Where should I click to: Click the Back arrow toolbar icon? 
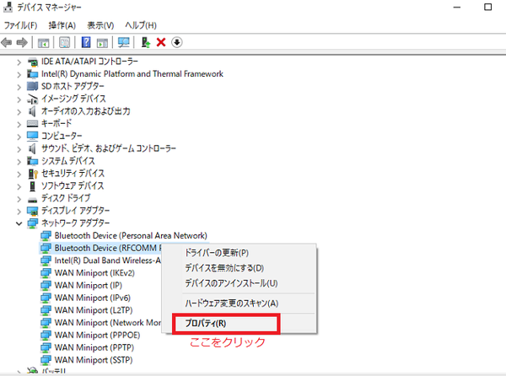[7, 42]
